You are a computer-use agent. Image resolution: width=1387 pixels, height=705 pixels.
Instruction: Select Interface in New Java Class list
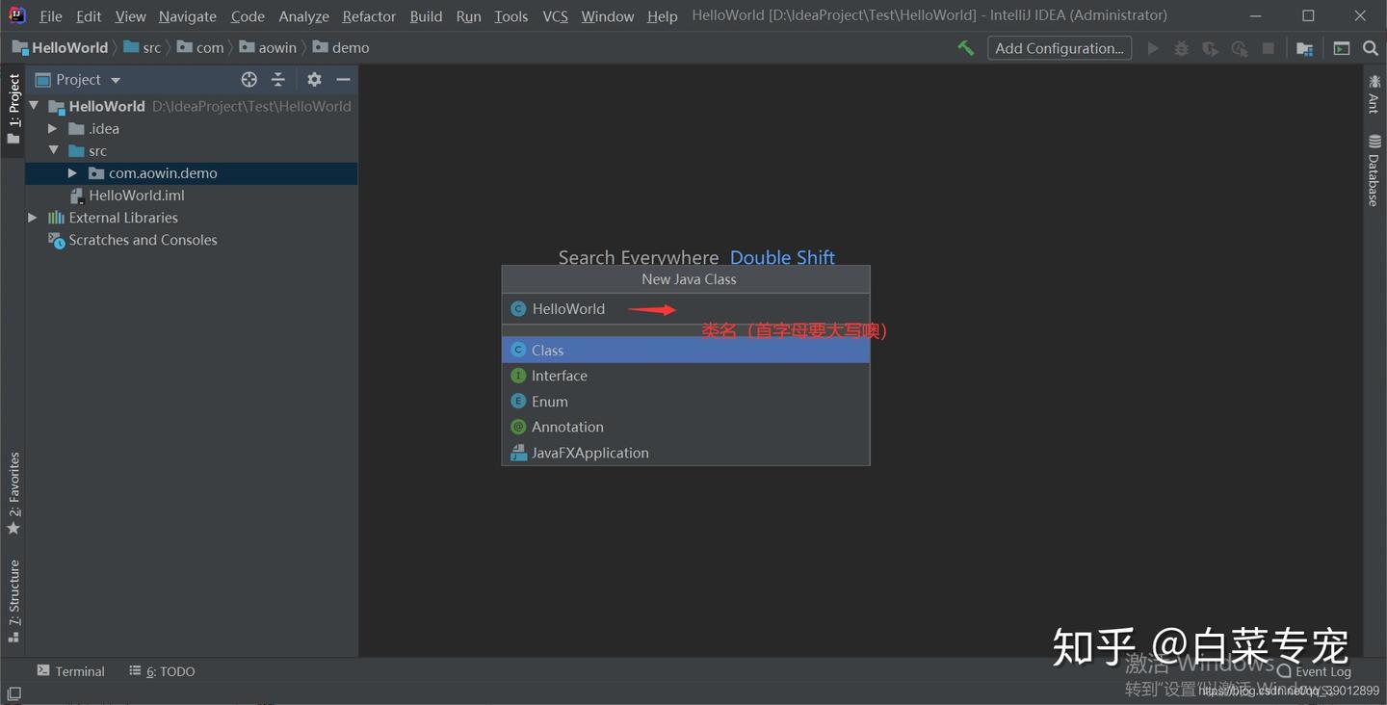click(686, 376)
